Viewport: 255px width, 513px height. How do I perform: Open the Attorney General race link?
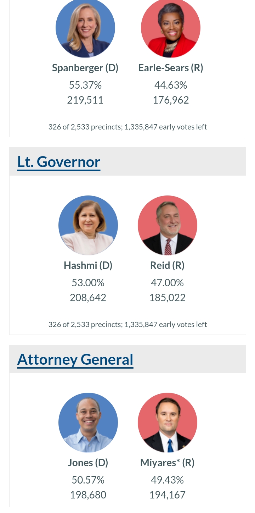click(75, 359)
